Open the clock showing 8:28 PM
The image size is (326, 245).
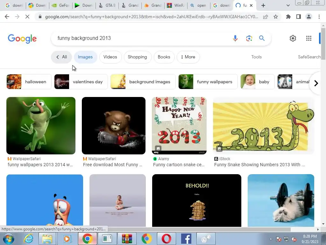[x=310, y=239]
